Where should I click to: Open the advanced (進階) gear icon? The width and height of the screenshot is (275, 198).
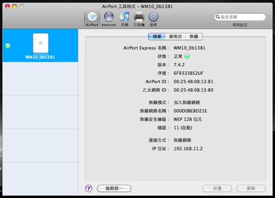click(x=153, y=19)
